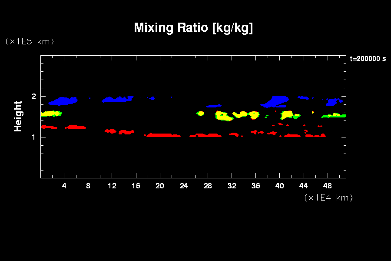The height and width of the screenshot is (261, 391).
Task: Click y-axis tick label '1'
Action: pyautogui.click(x=34, y=137)
